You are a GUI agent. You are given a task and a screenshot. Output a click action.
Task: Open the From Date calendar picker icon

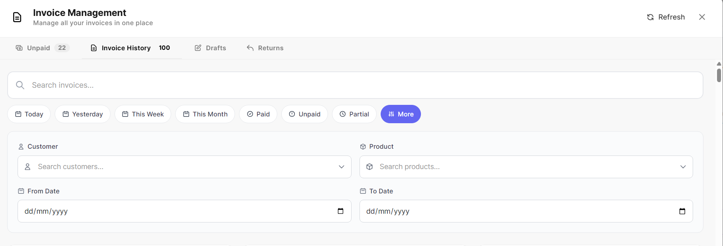[340, 211]
